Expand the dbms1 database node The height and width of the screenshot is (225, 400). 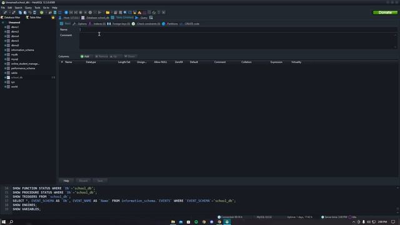click(5, 27)
